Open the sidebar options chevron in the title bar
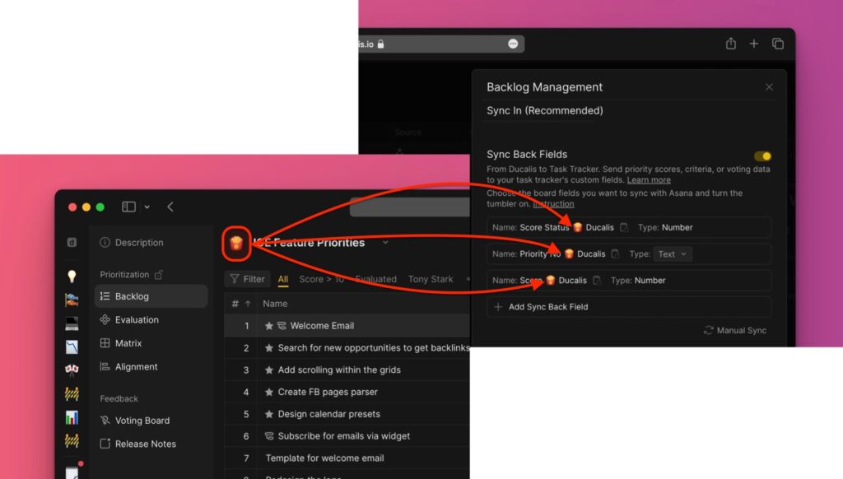843x479 pixels. (147, 207)
